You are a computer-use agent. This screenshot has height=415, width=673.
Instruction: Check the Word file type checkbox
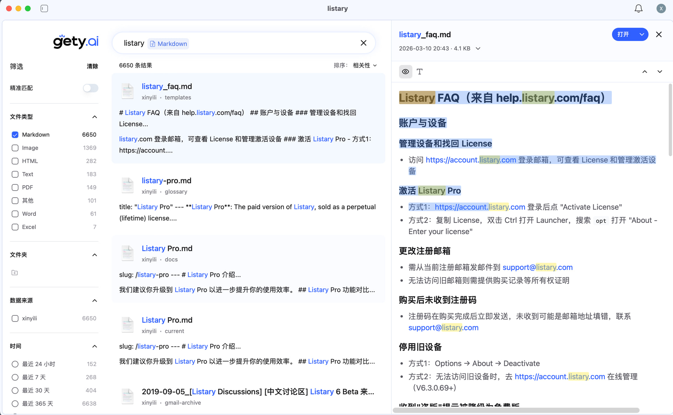click(x=15, y=214)
